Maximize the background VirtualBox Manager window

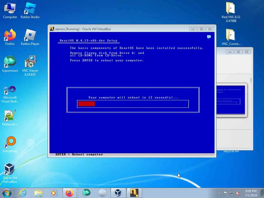point(238,52)
